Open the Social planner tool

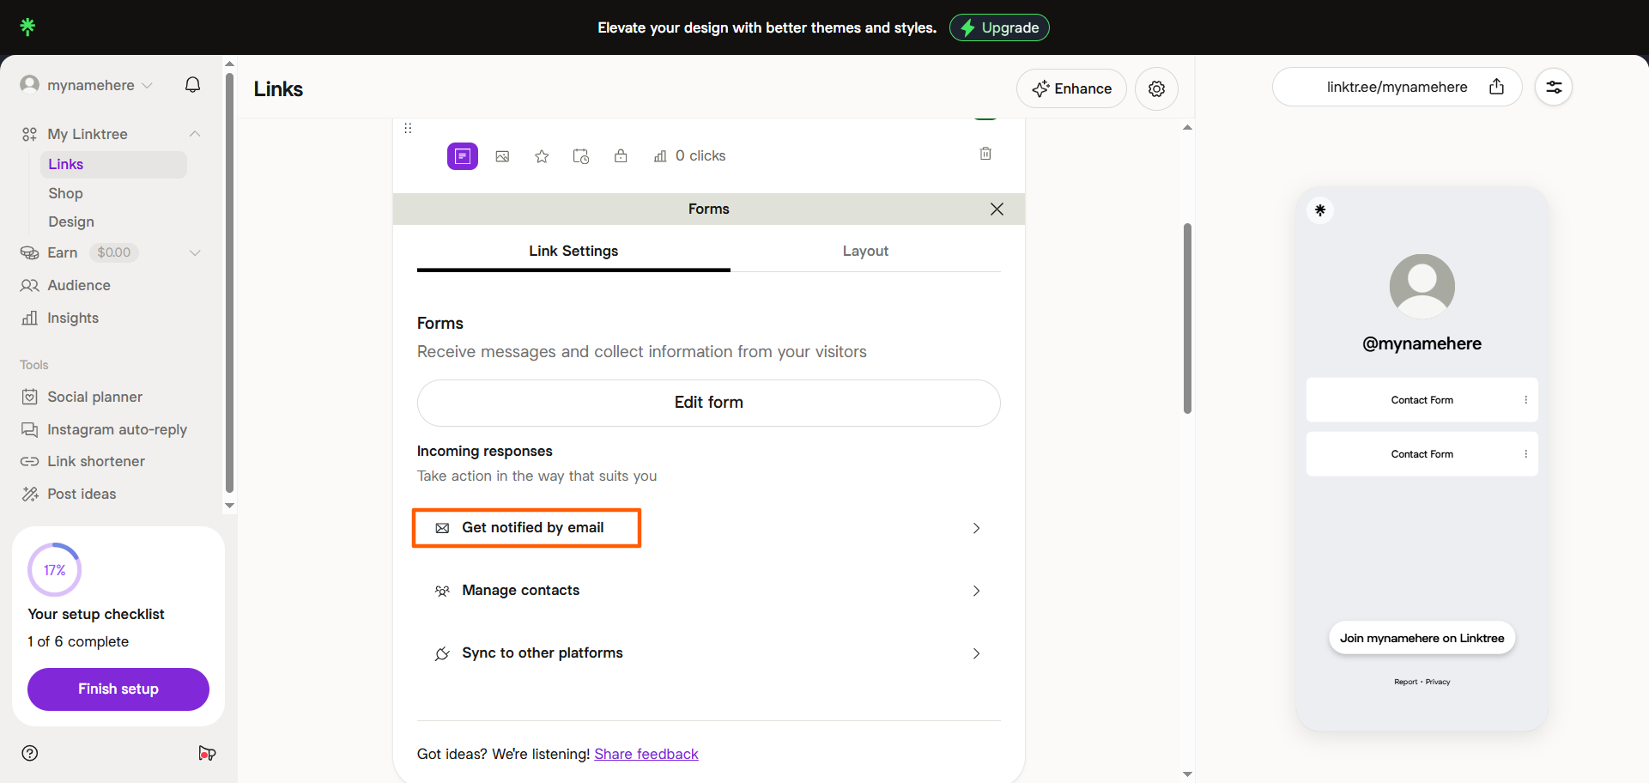94,397
